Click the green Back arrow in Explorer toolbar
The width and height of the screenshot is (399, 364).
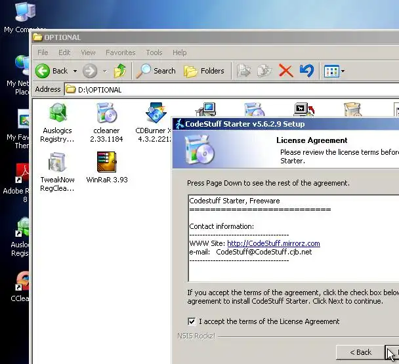[x=42, y=71]
